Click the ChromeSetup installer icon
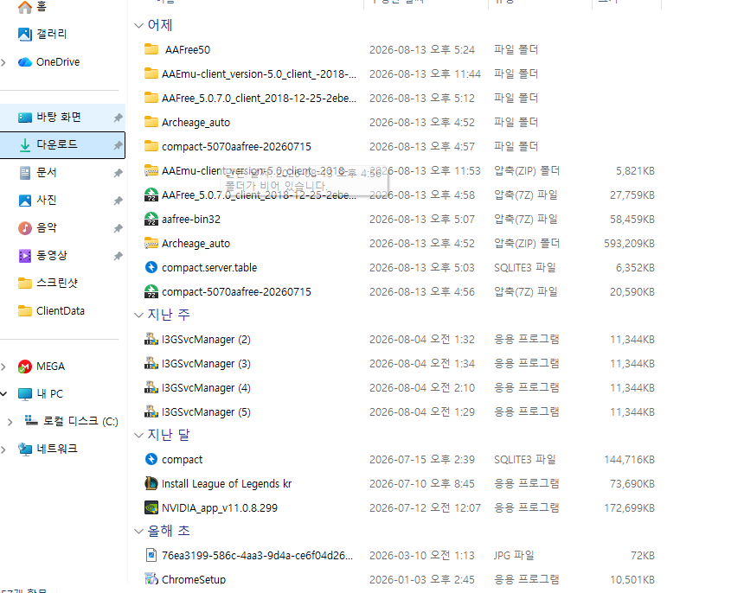This screenshot has width=731, height=593. (x=151, y=579)
